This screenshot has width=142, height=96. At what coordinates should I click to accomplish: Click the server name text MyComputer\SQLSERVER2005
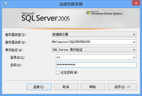[x=71, y=42]
